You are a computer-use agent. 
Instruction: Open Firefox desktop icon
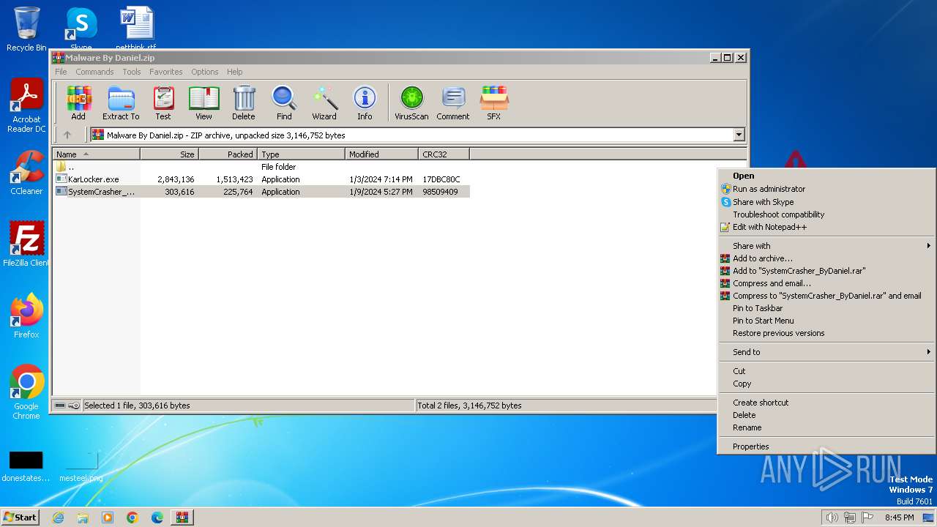(26, 316)
